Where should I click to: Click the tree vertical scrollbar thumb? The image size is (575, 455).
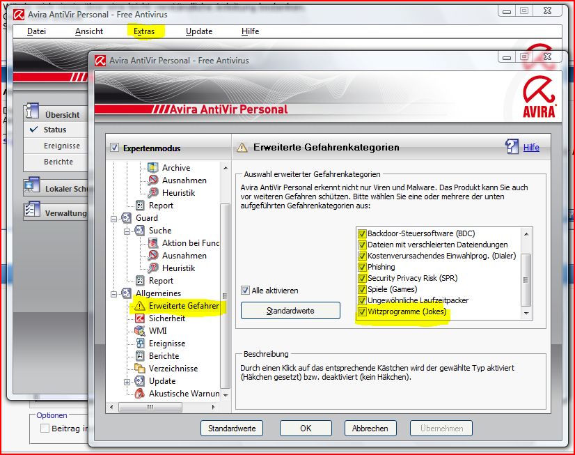[225, 295]
